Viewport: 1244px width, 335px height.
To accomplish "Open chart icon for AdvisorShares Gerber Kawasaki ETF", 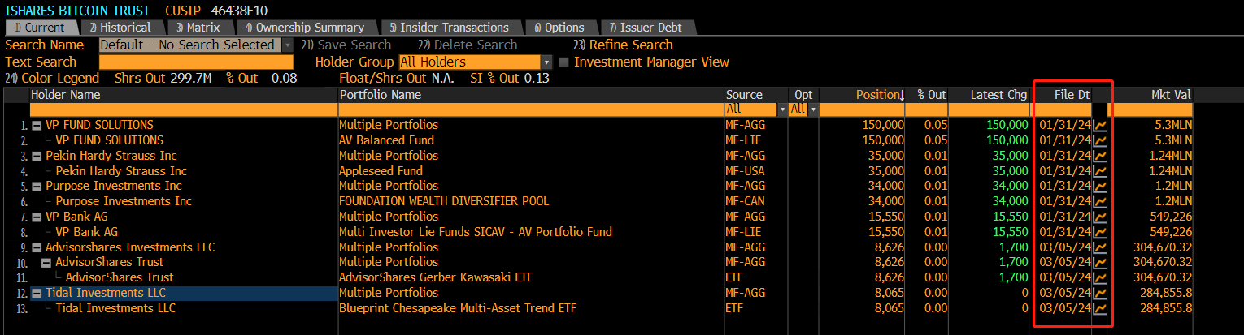I will pos(1100,277).
